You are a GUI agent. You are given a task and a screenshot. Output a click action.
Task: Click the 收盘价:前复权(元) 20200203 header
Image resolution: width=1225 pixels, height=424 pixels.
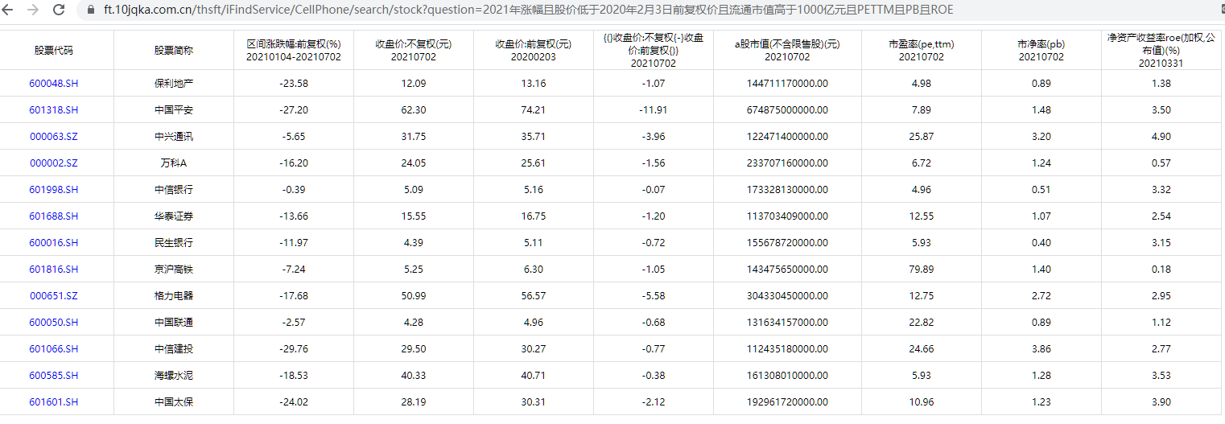(534, 51)
